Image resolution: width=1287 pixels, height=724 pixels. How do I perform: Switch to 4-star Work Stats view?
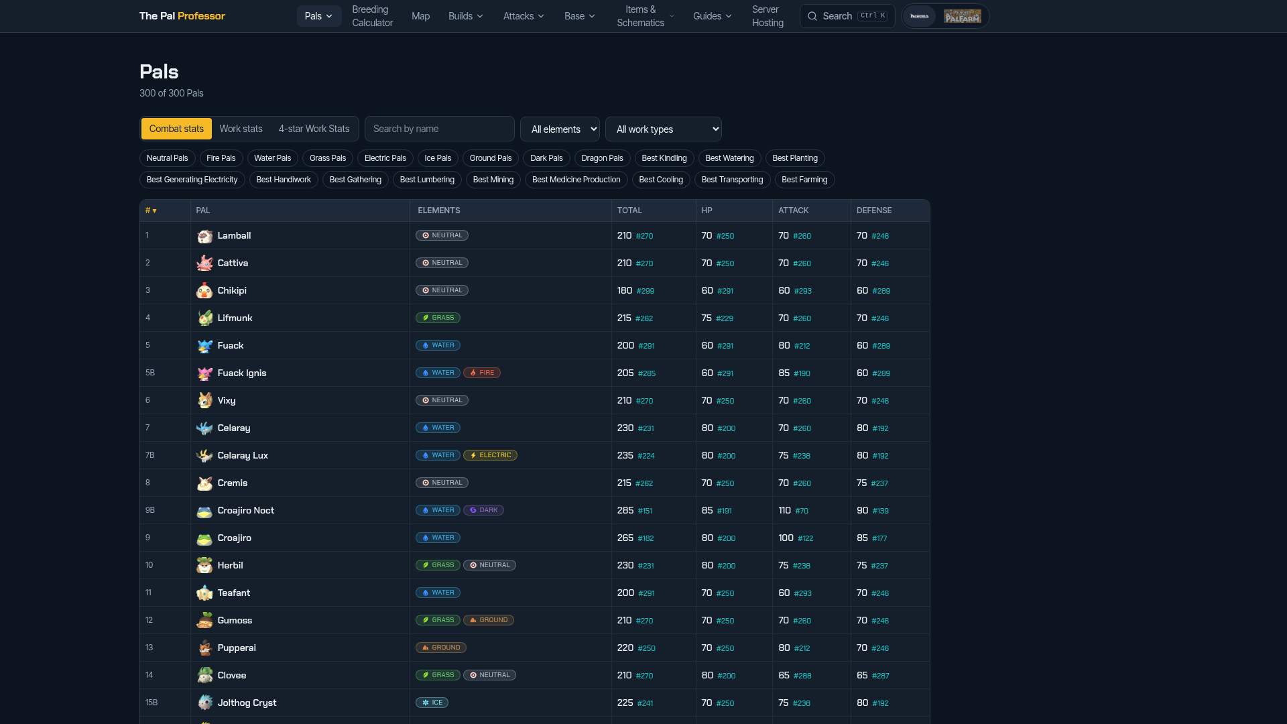coord(314,129)
